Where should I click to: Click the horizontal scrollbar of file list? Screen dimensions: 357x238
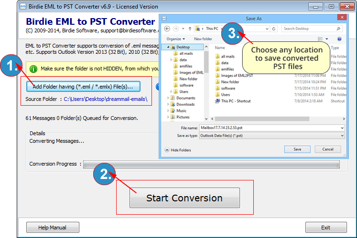click(x=262, y=119)
